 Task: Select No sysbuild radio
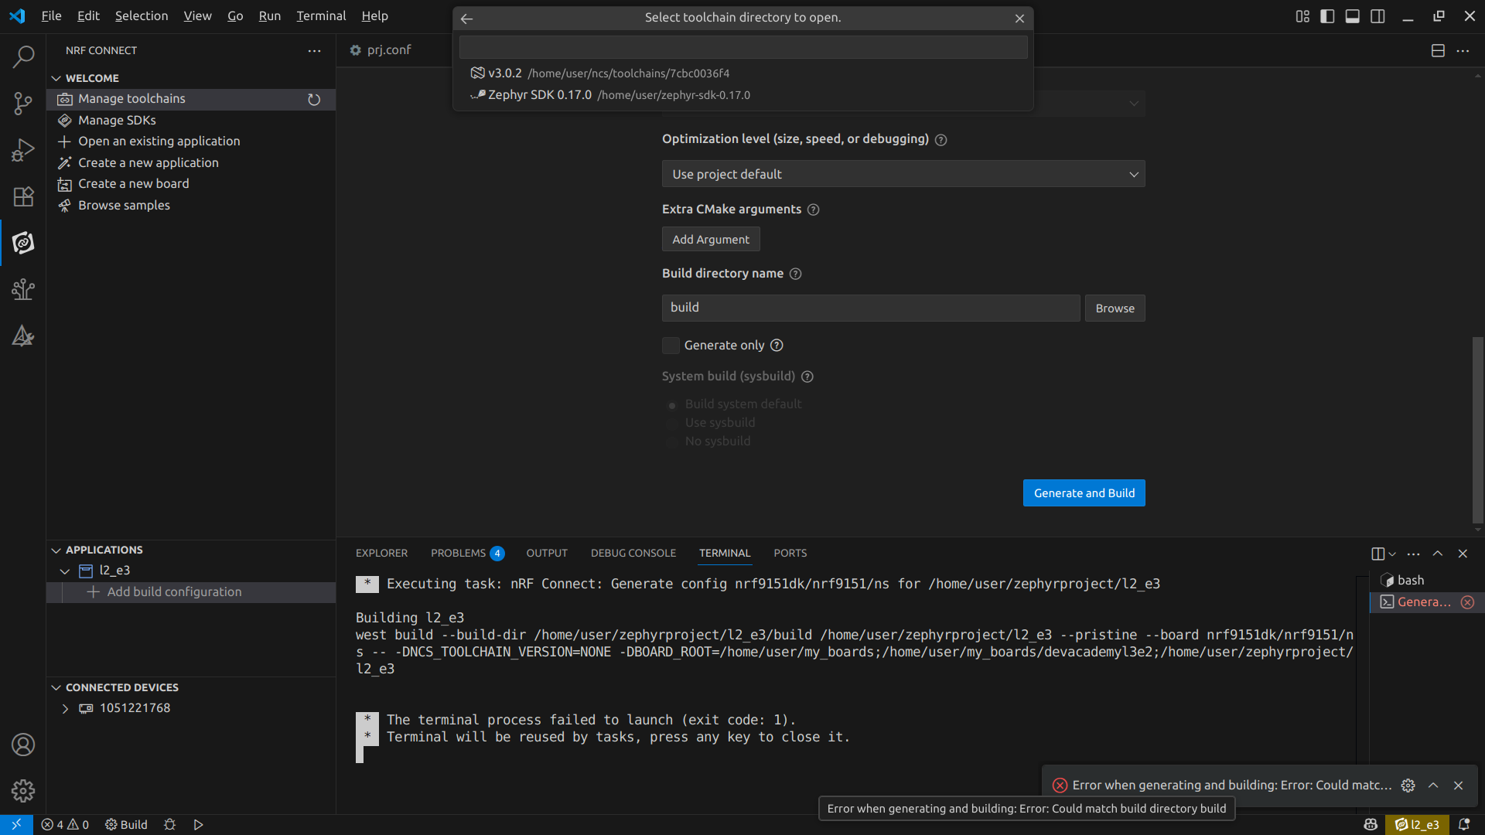[672, 441]
